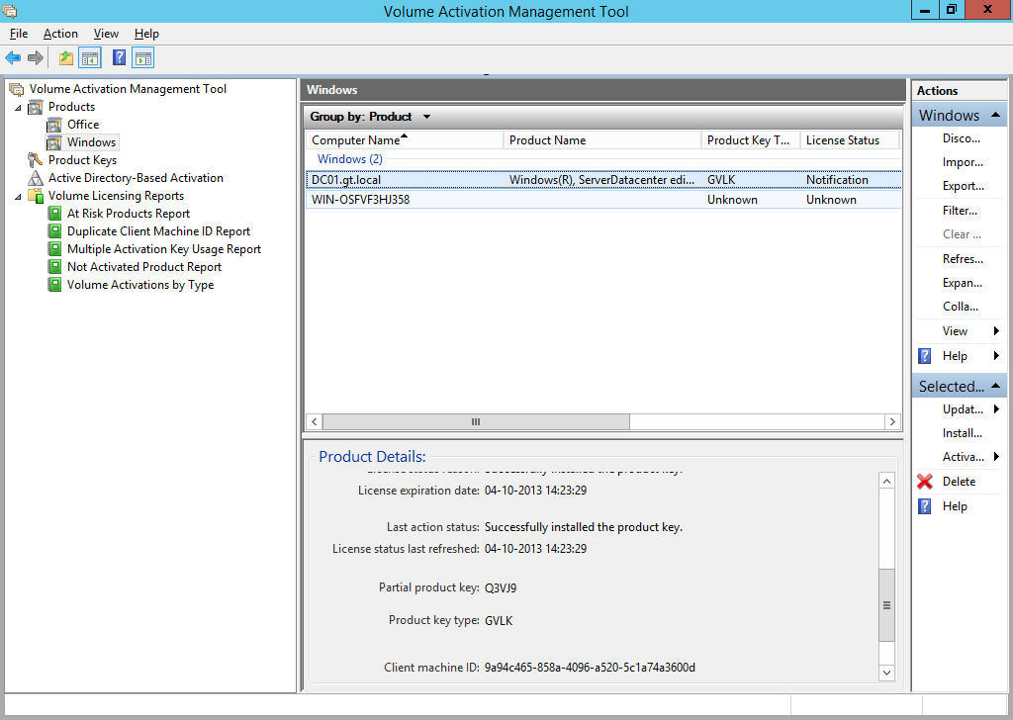This screenshot has width=1013, height=720.
Task: Toggle the Show/Hide Action Pane icon
Action: (143, 58)
